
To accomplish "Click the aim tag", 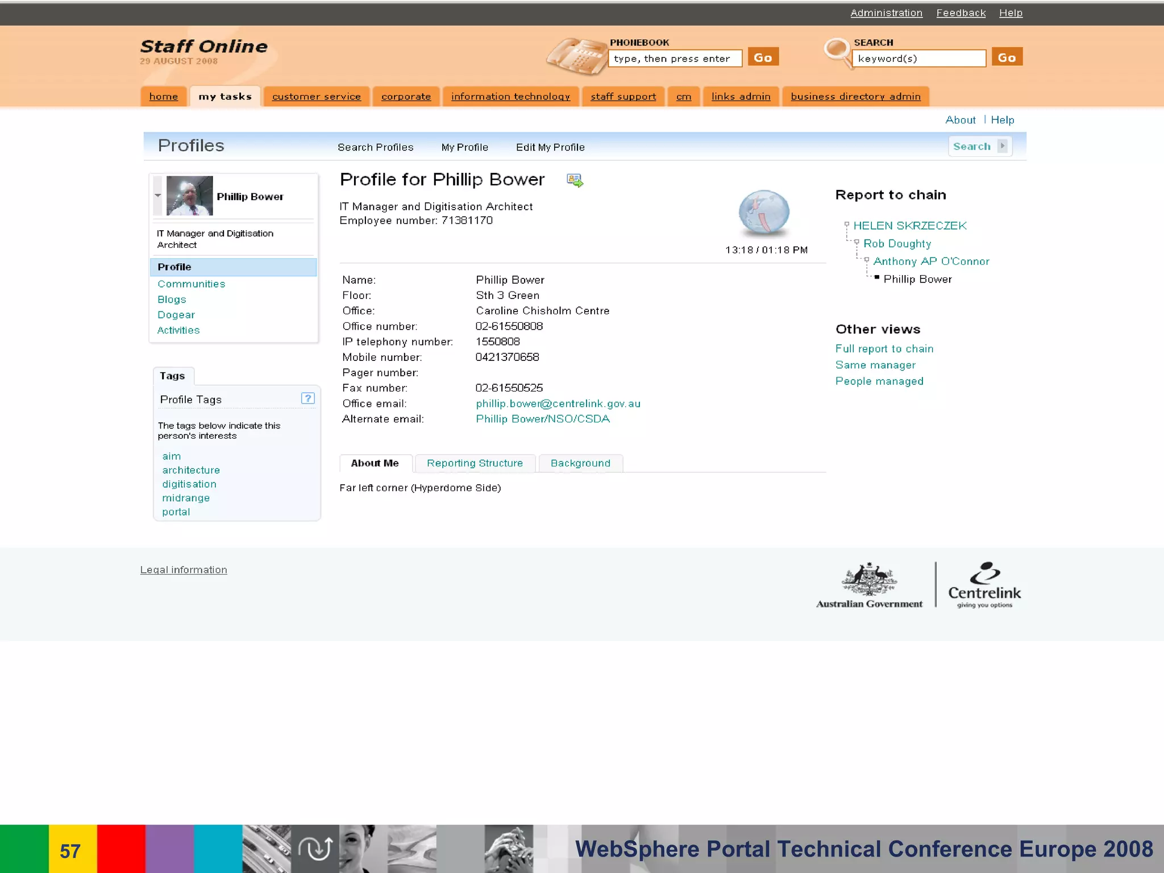I will [x=171, y=456].
